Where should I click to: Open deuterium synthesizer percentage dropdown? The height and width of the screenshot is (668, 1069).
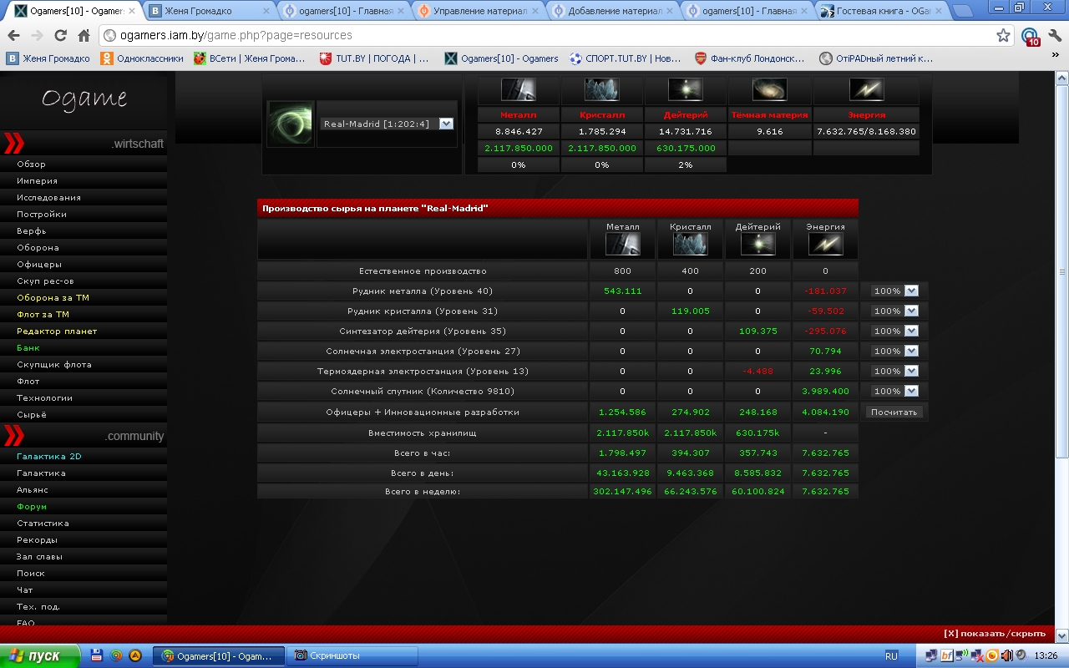[911, 331]
